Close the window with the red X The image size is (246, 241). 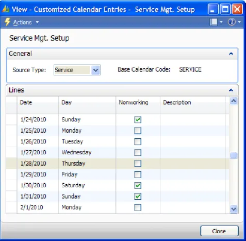237,9
